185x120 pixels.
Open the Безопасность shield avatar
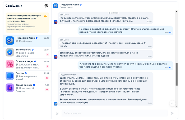[10, 52]
